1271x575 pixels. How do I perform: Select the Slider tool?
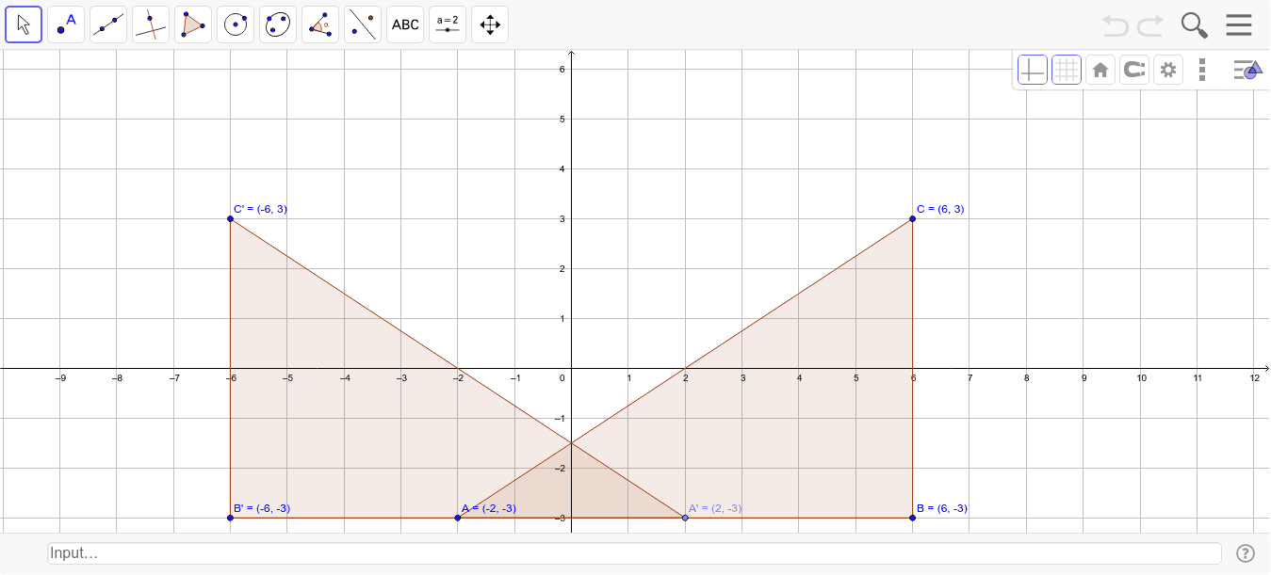(447, 24)
